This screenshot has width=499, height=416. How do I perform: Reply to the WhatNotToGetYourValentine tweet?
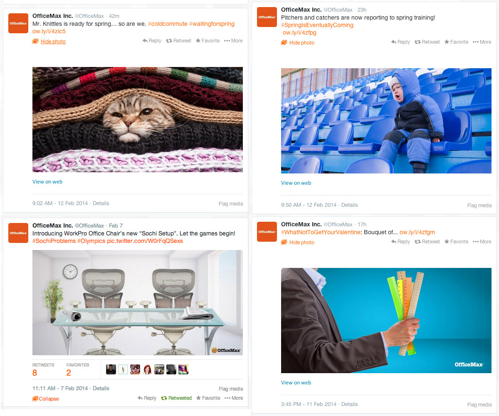click(x=400, y=242)
